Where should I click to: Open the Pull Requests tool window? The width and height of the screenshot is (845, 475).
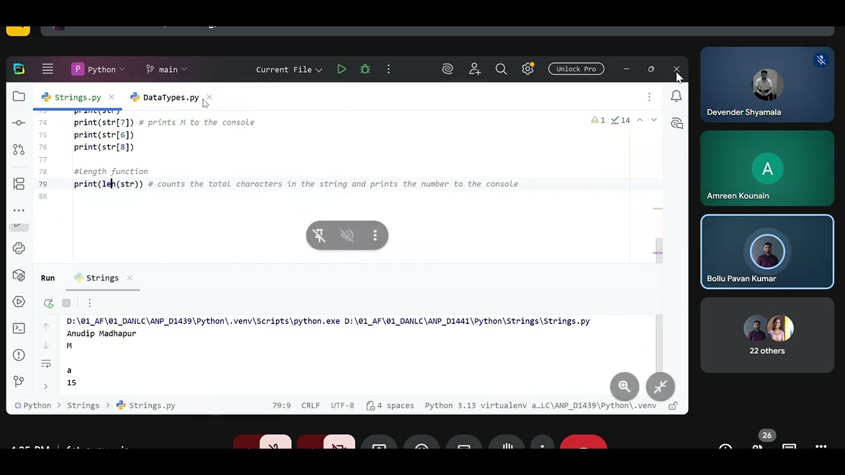coord(18,150)
